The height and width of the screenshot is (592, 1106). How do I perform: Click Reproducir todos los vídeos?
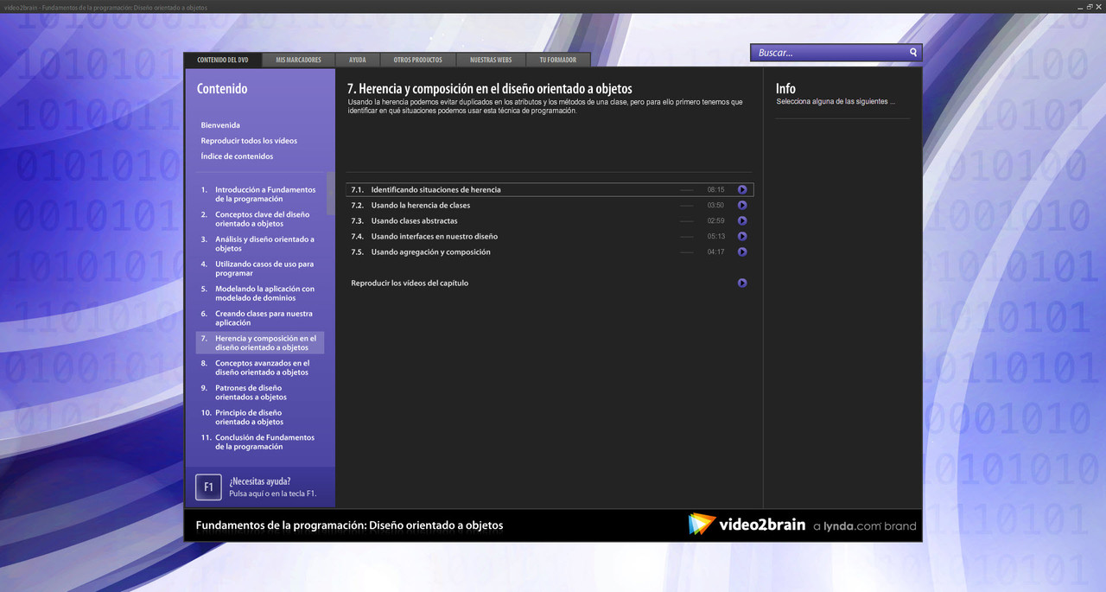pos(249,141)
